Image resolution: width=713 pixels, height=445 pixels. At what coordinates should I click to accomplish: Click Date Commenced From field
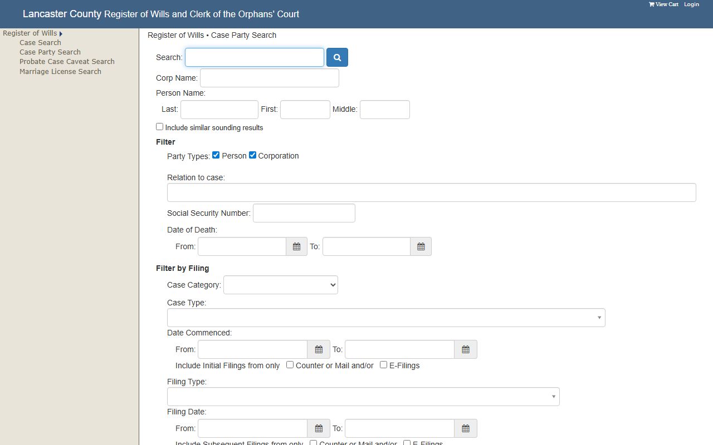click(x=253, y=349)
